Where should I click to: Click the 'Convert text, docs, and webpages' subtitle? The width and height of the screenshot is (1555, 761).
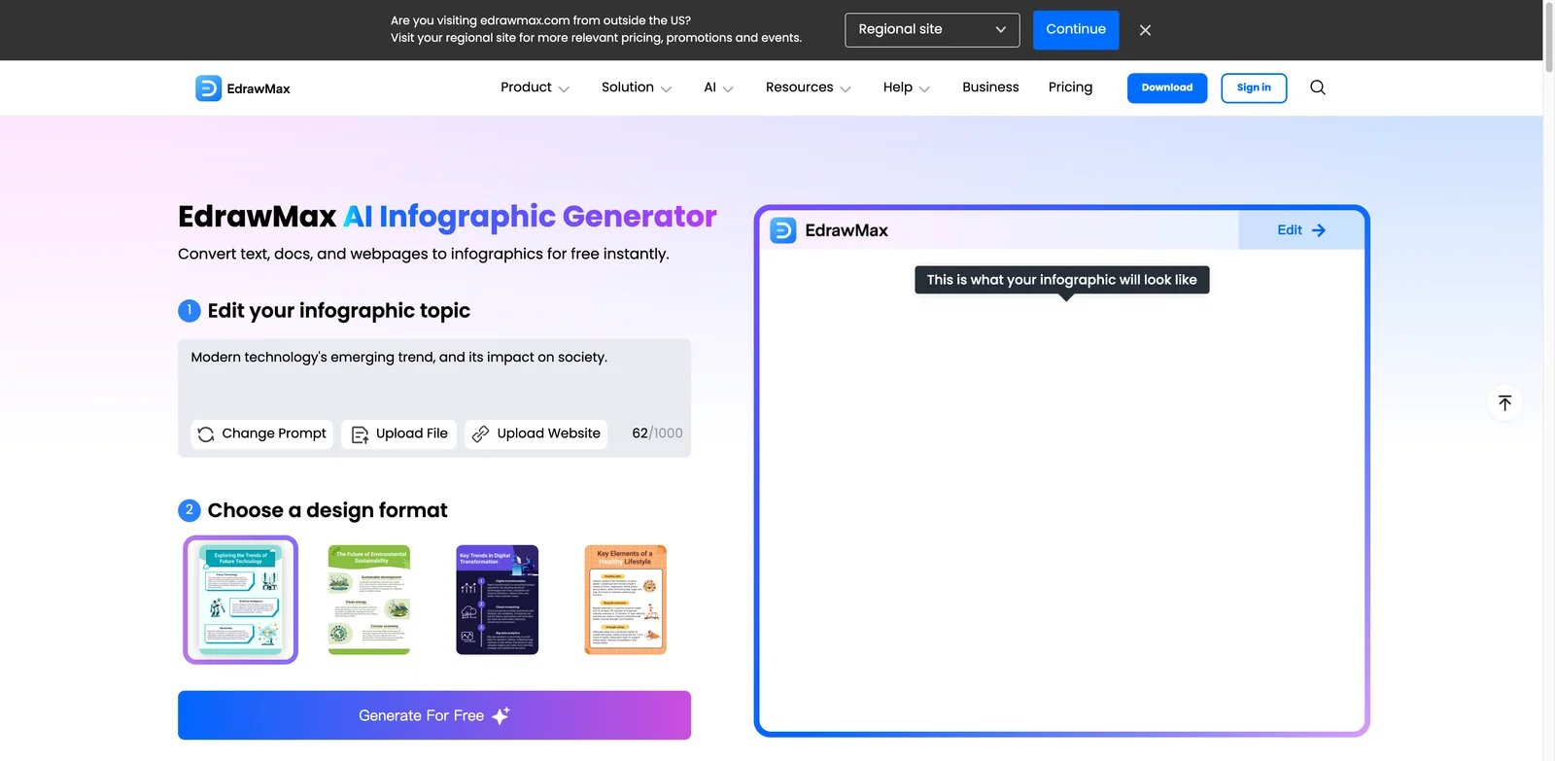coord(424,255)
